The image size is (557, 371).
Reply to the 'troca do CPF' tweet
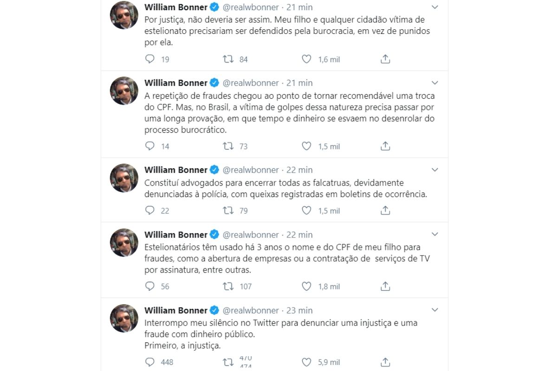(x=149, y=146)
